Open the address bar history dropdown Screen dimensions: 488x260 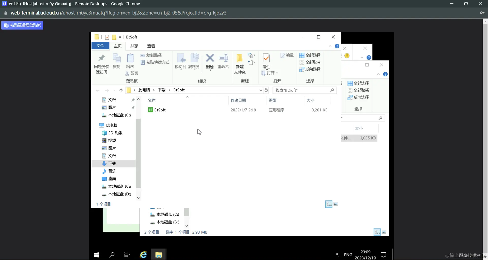tap(261, 90)
